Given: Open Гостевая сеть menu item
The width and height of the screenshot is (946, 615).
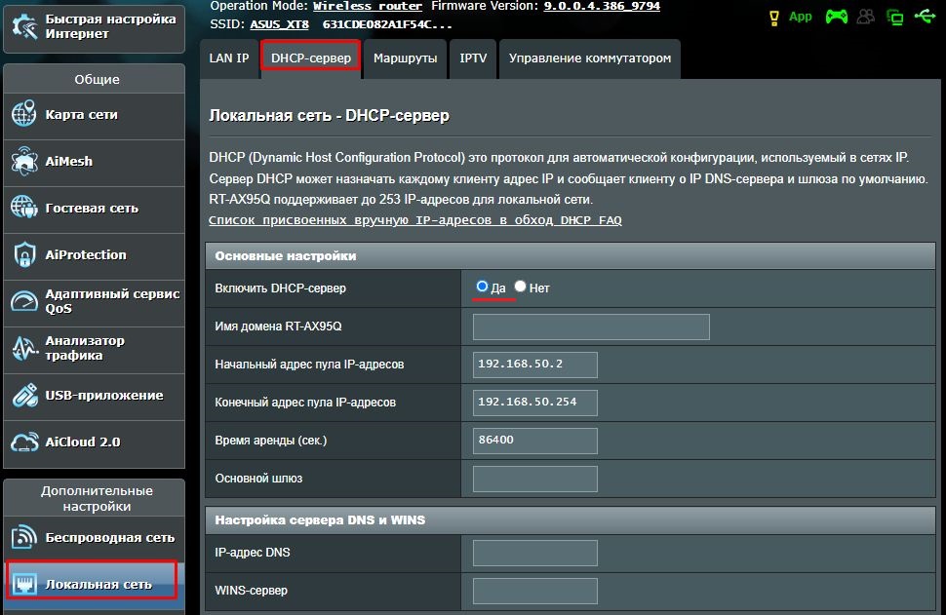Looking at the screenshot, I should tap(95, 208).
